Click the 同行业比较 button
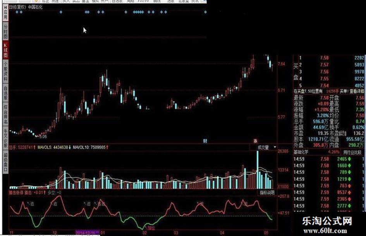 point(352,152)
